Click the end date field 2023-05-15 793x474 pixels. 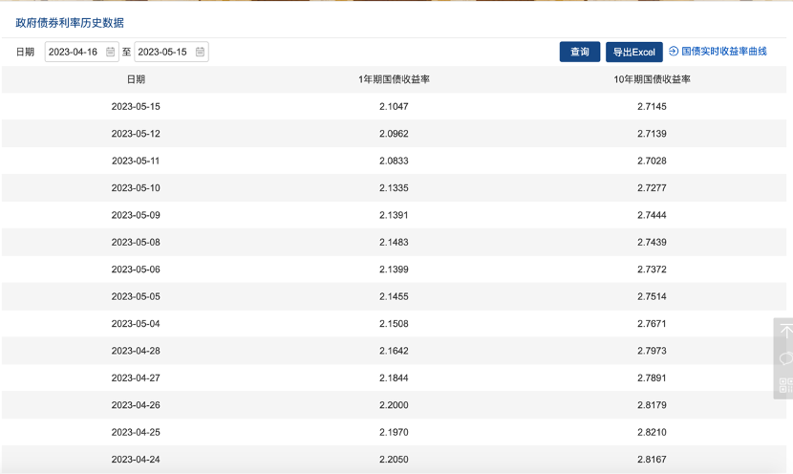[x=171, y=52]
